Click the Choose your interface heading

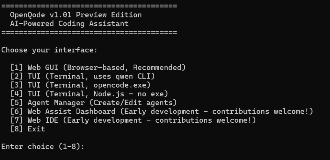coord(49,50)
